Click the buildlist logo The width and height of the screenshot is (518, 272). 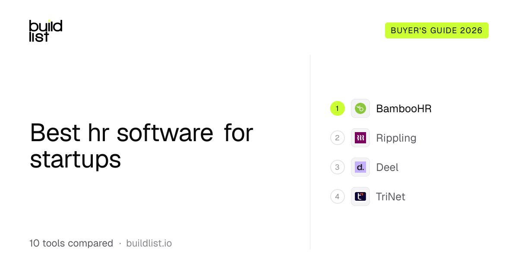point(46,31)
